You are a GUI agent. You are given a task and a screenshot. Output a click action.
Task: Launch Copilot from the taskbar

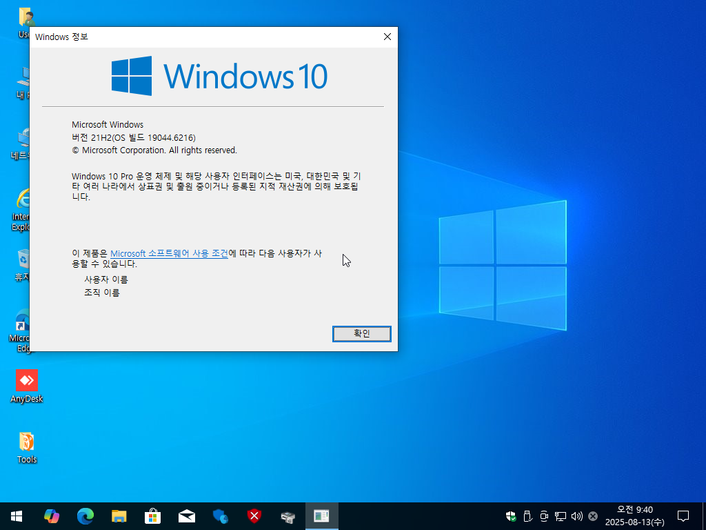click(x=51, y=516)
